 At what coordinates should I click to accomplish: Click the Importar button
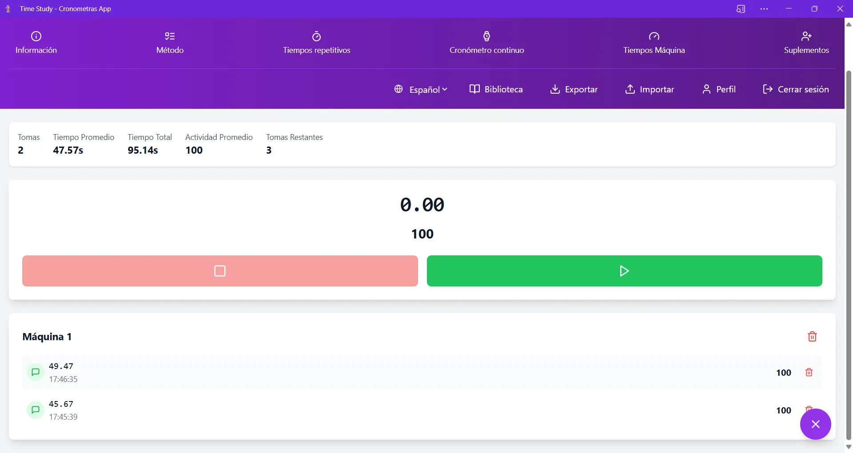[650, 89]
